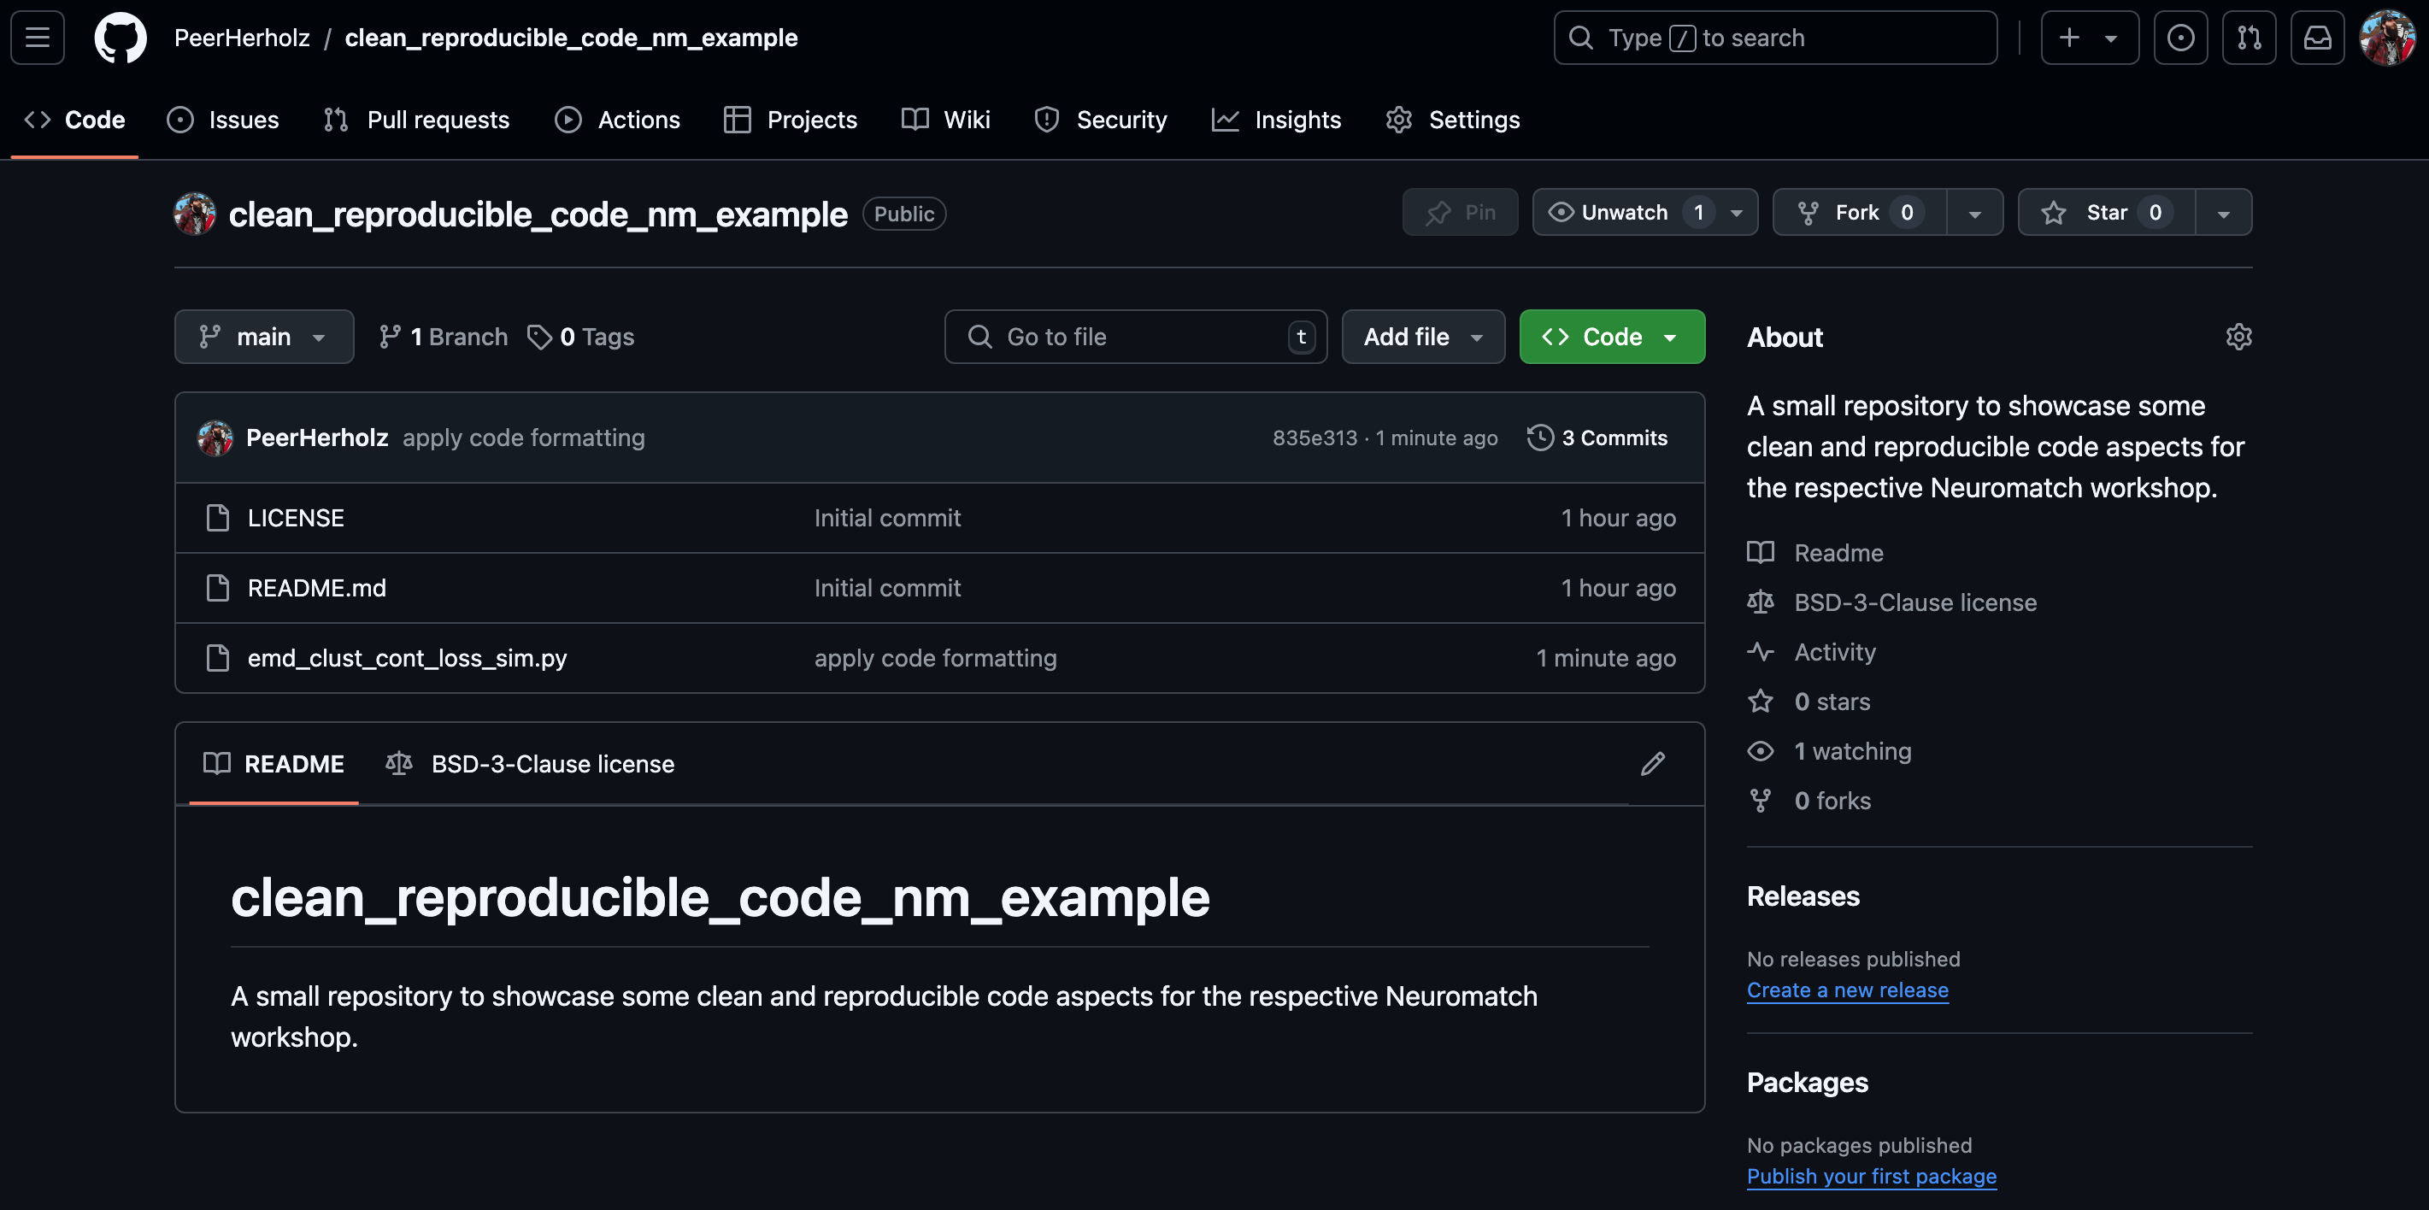
Task: Open the emd_clust_cont_loss_sim.py file
Action: tap(407, 658)
